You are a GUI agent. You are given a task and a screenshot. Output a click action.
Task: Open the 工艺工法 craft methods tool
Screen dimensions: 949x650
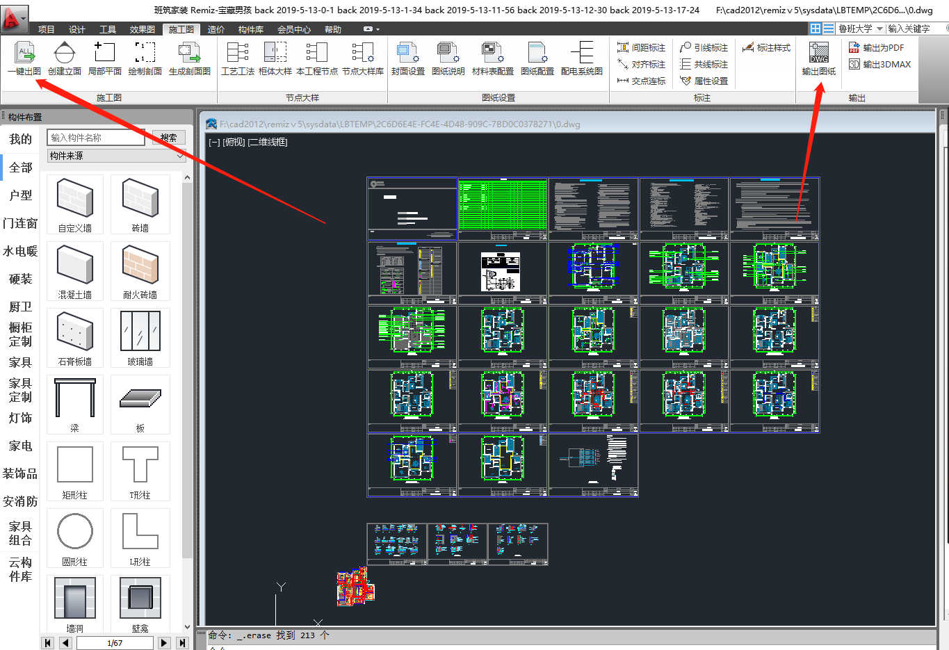(x=238, y=58)
